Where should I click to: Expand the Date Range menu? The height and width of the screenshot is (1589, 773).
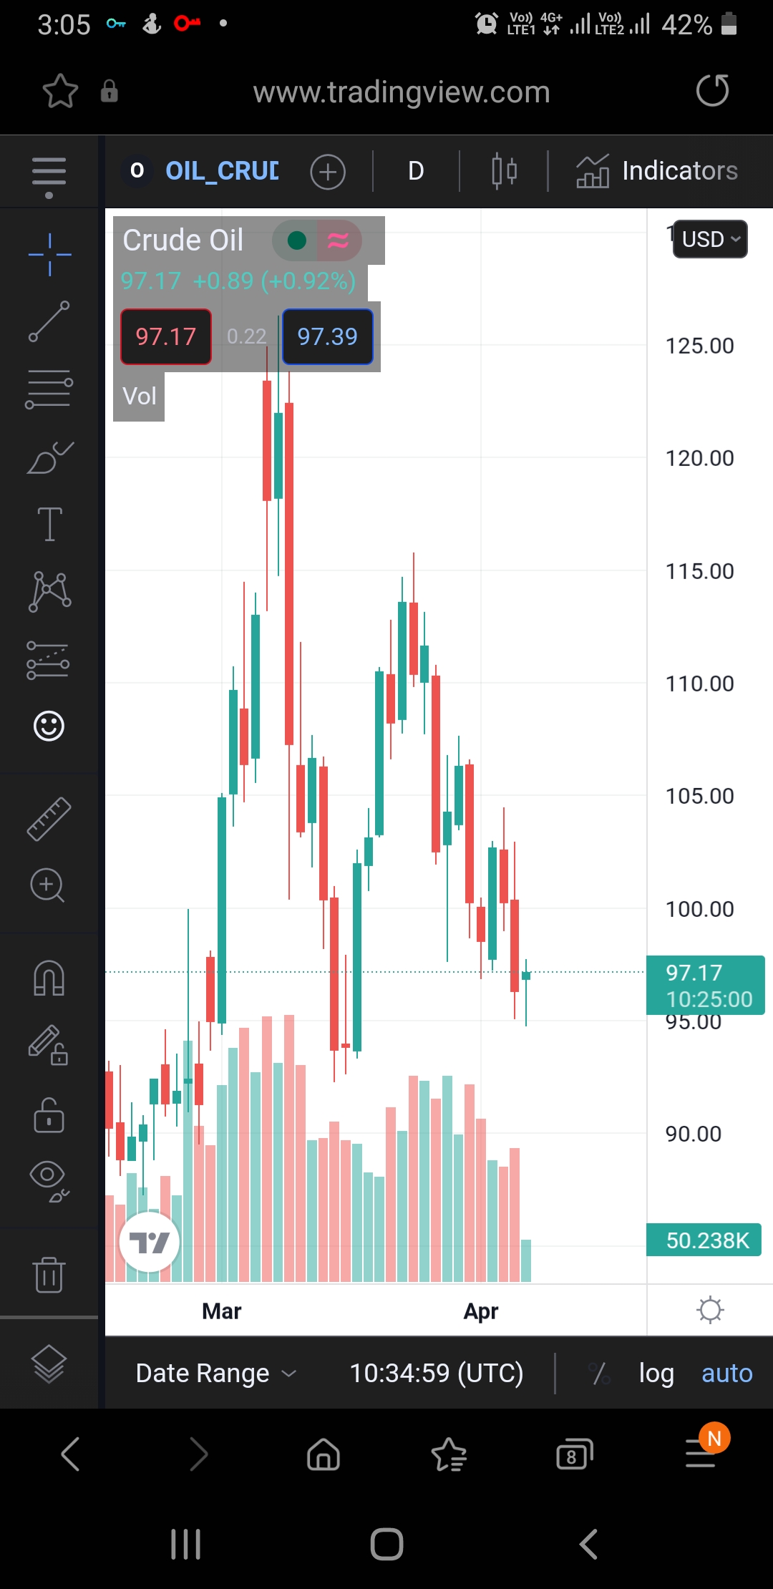[x=215, y=1373]
